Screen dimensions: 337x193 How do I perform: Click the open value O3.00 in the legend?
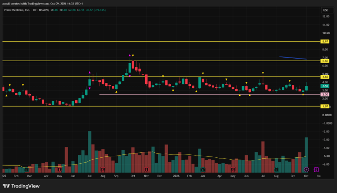coord(54,10)
